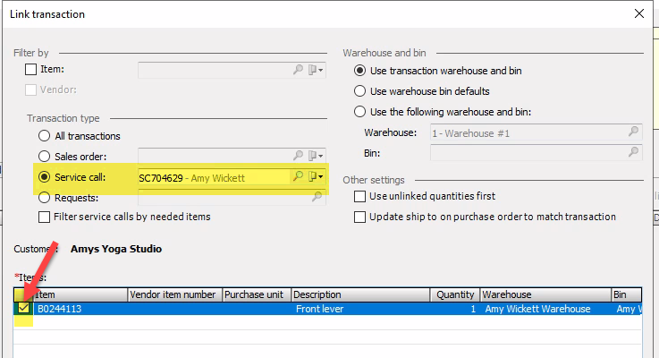This screenshot has height=358, width=659.
Task: Click the Bin field lookup magnifier
Action: click(633, 152)
